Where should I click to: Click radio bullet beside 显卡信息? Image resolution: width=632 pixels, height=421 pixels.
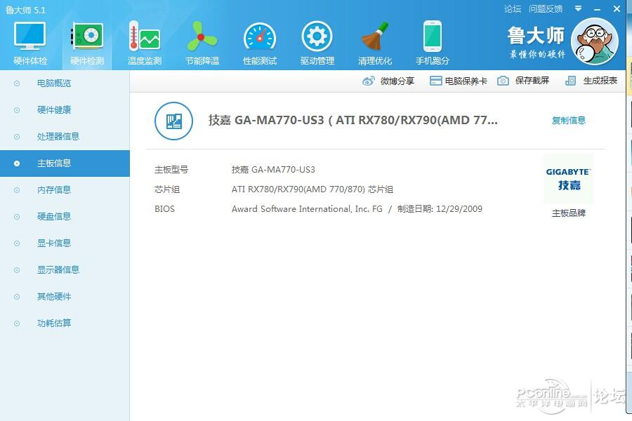(x=17, y=243)
